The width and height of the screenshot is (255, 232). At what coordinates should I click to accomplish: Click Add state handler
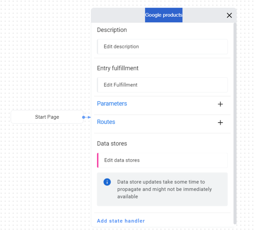tap(121, 221)
